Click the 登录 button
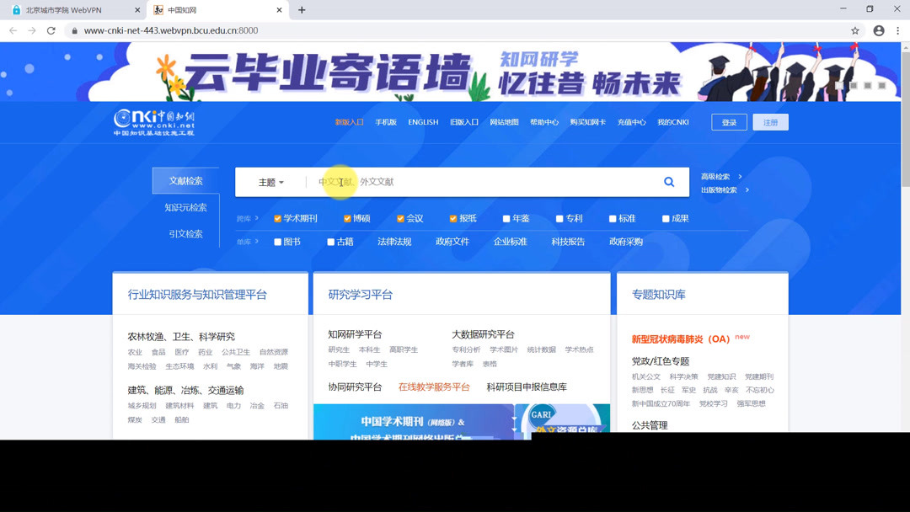This screenshot has height=512, width=910. pyautogui.click(x=728, y=121)
